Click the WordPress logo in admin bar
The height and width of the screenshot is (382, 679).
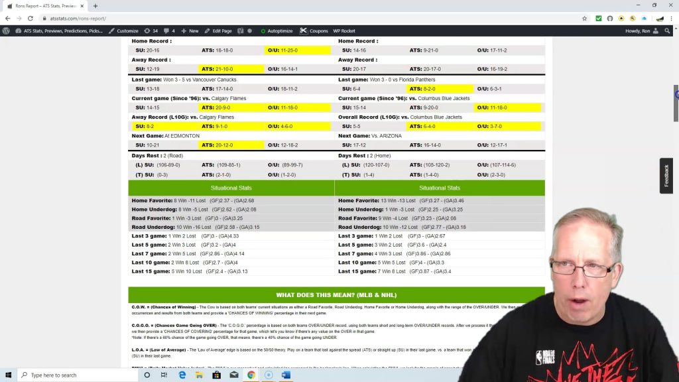[6, 31]
